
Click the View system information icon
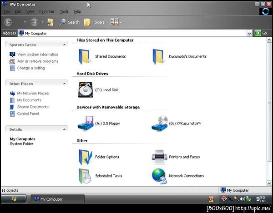[12, 54]
